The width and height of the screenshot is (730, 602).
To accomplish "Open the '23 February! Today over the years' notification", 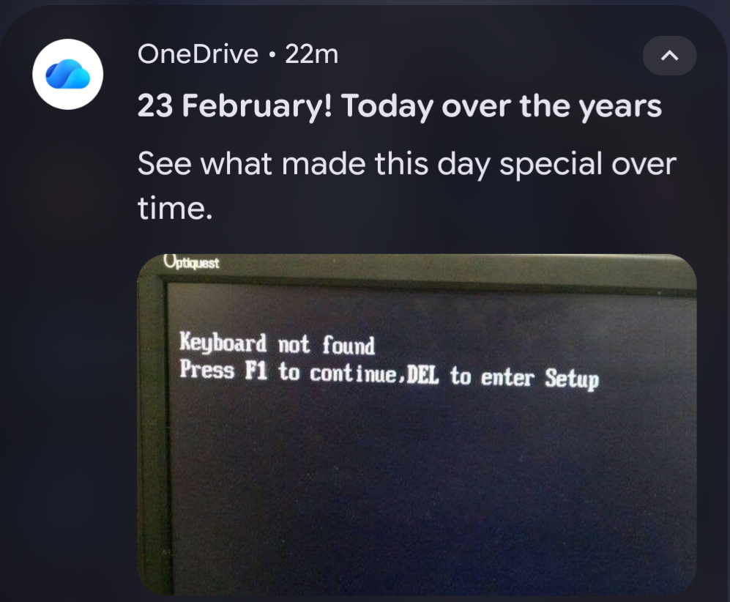I will 399,106.
